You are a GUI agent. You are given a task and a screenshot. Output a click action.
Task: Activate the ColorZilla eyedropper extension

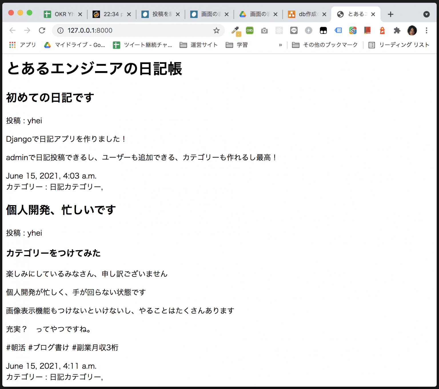[x=236, y=30]
